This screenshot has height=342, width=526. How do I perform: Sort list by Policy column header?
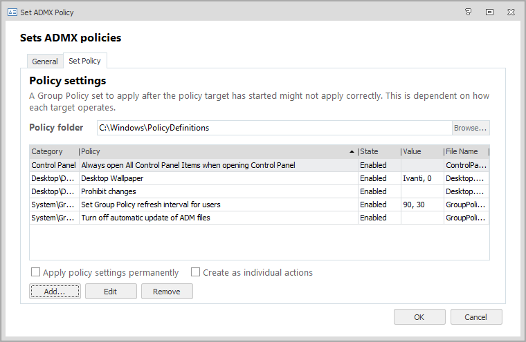[208, 151]
